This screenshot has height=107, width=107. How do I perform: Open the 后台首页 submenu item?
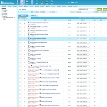[x=59, y=6]
